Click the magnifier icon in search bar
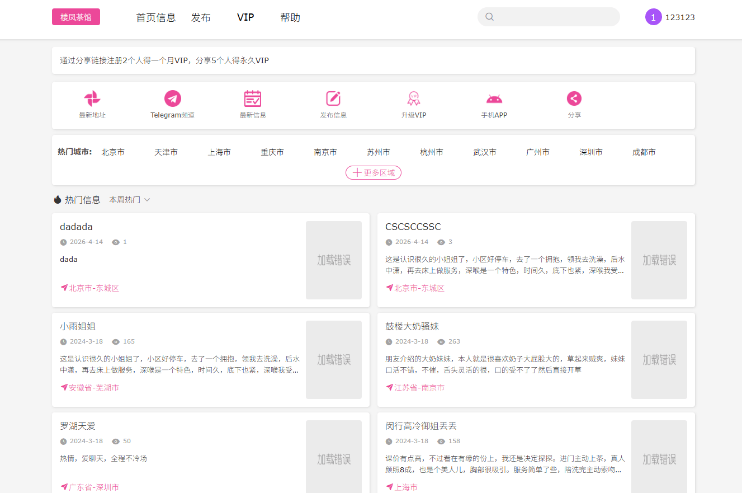The width and height of the screenshot is (742, 493). pos(490,17)
